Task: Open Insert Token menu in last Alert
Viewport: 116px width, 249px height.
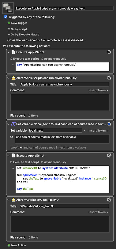Action: pyautogui.click(x=99, y=212)
